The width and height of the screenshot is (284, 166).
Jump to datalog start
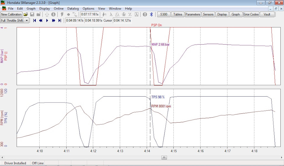(34, 20)
